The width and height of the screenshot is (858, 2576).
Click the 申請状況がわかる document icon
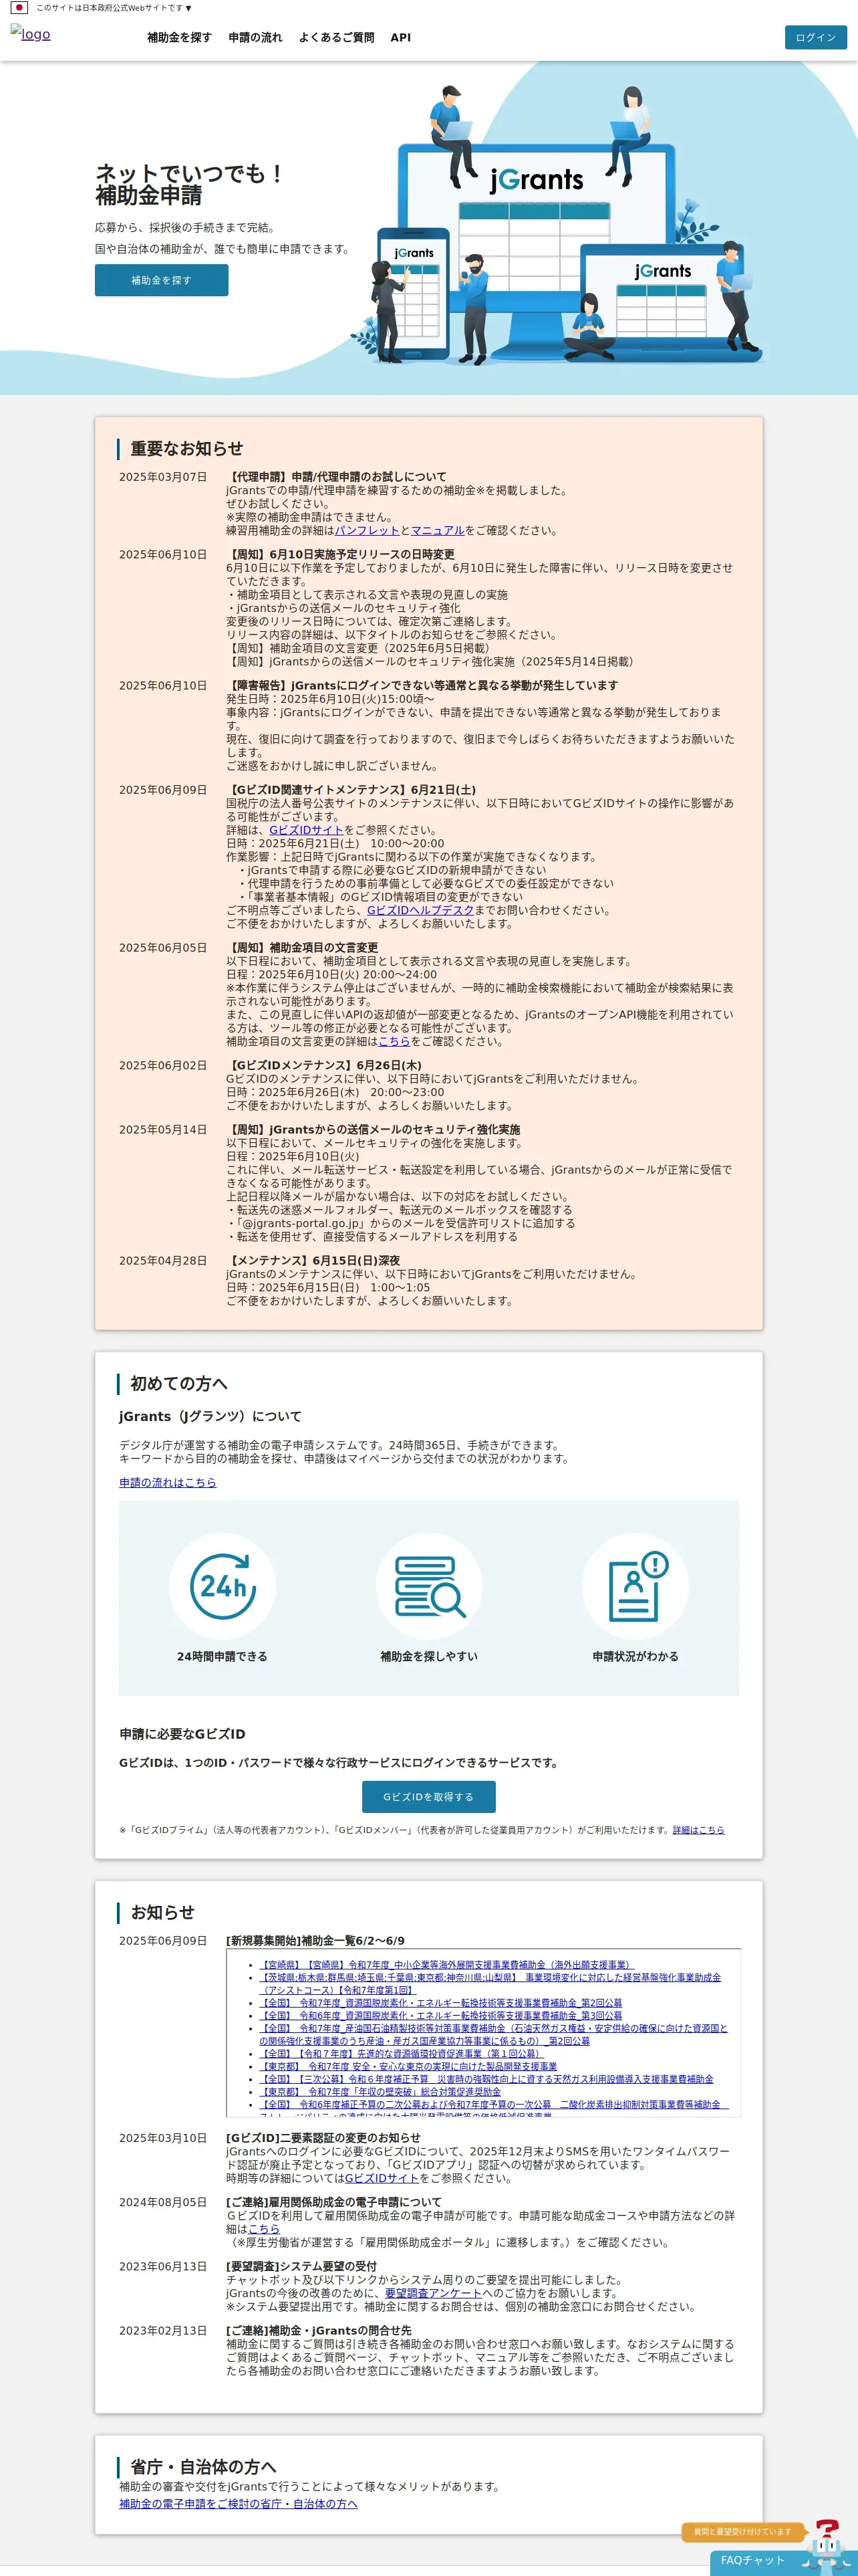(635, 1586)
